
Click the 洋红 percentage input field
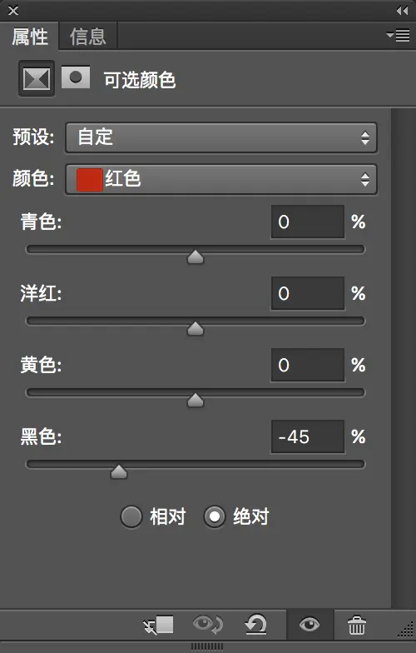[x=308, y=293]
